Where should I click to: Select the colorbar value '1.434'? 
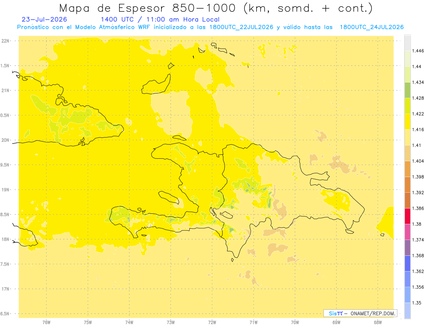coord(418,82)
